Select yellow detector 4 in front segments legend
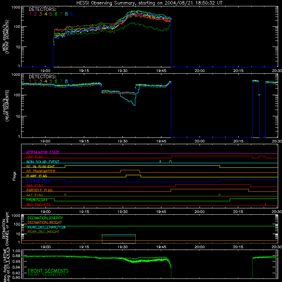The width and height of the screenshot is (282, 282). pos(46,14)
